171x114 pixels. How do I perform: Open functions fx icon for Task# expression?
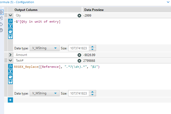tap(10, 66)
